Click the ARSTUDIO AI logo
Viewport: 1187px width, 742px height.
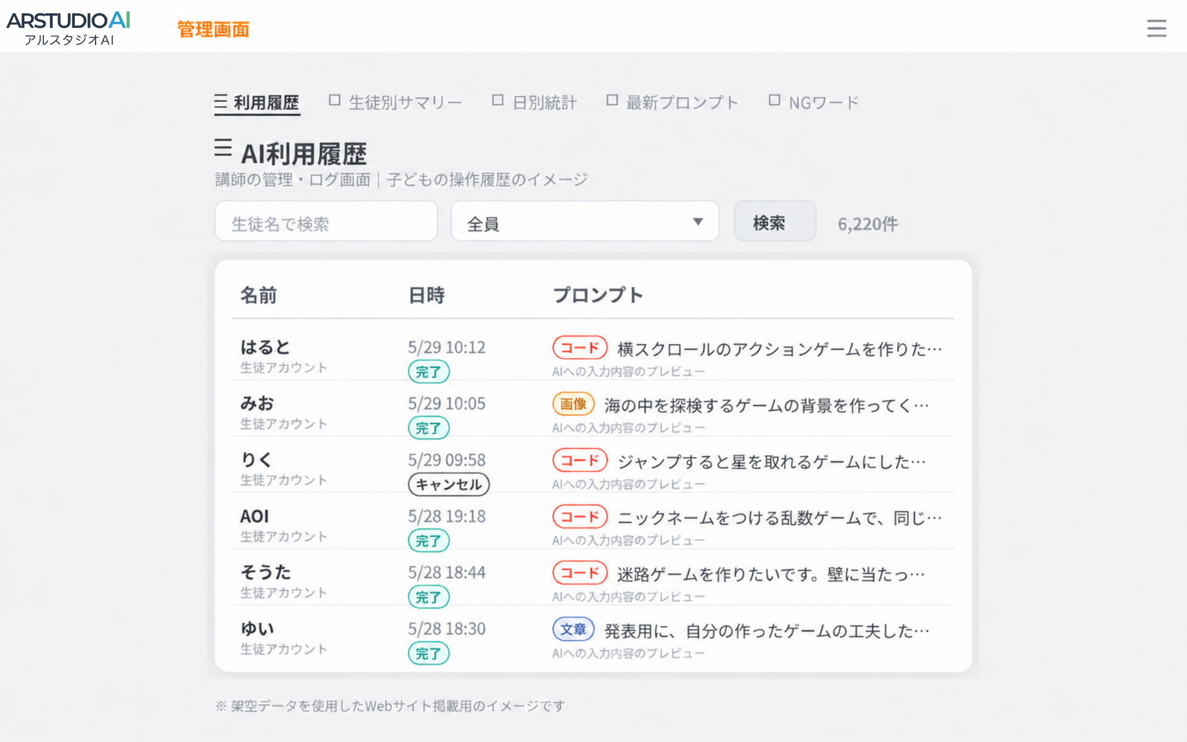tap(68, 28)
